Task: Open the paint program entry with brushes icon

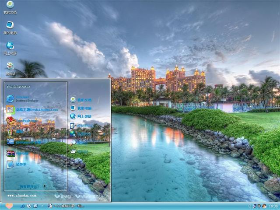Action: 14,132
